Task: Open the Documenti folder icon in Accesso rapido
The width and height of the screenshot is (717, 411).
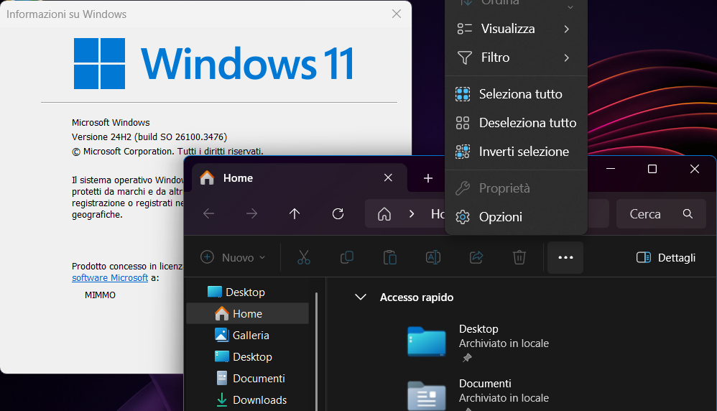Action: (x=426, y=395)
